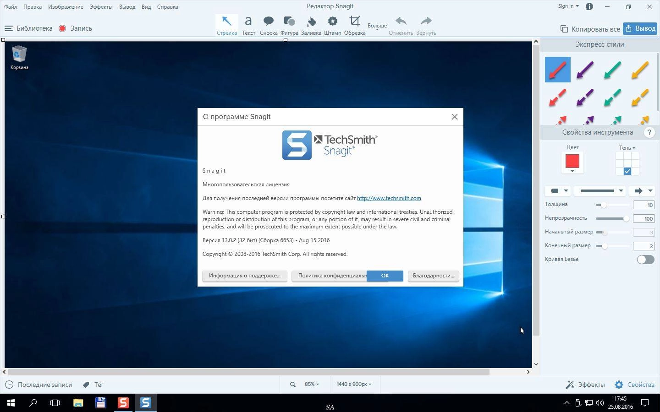The width and height of the screenshot is (660, 412).
Task: Choose the teal dashed arrow express style
Action: coord(613,97)
